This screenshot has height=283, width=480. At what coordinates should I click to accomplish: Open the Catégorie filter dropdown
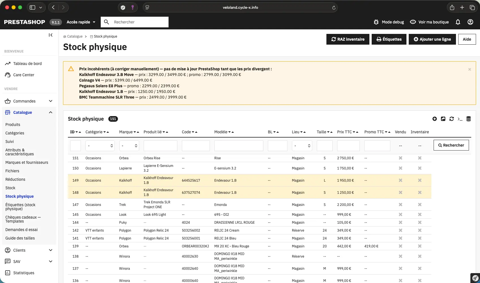tap(100, 146)
